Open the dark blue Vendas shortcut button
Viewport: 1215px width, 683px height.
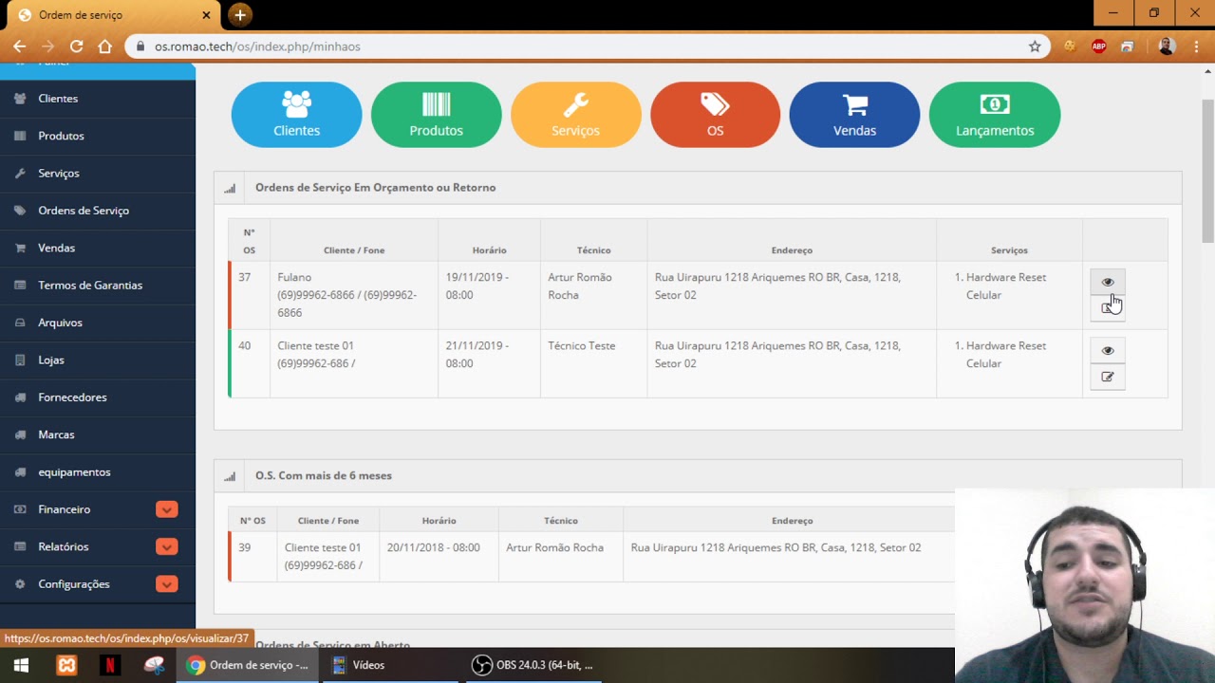[x=854, y=115]
